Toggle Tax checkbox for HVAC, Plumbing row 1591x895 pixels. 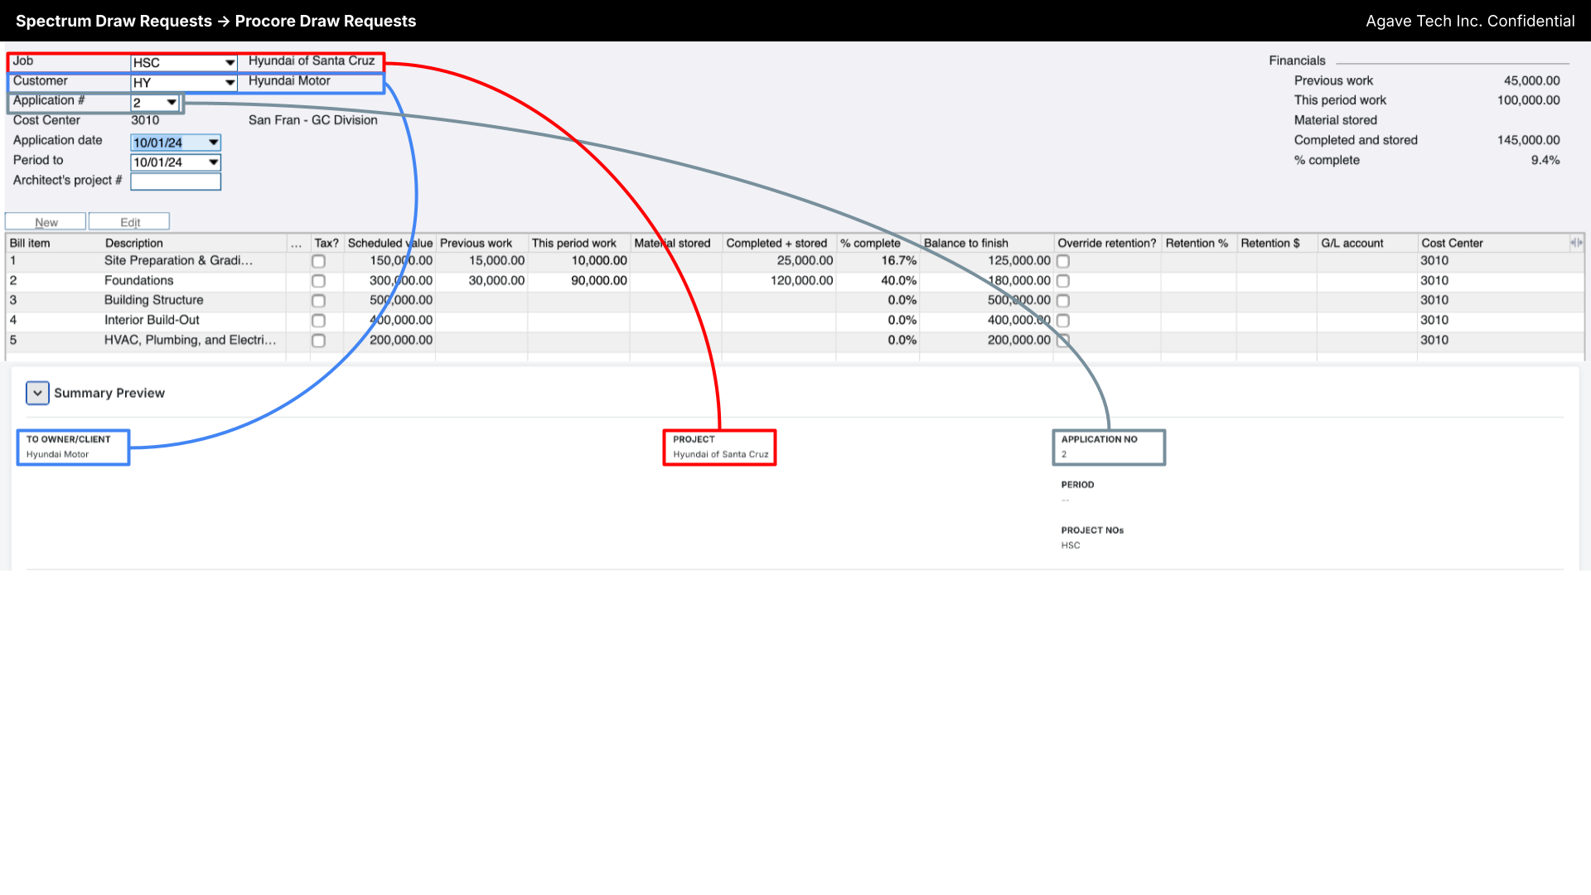318,341
